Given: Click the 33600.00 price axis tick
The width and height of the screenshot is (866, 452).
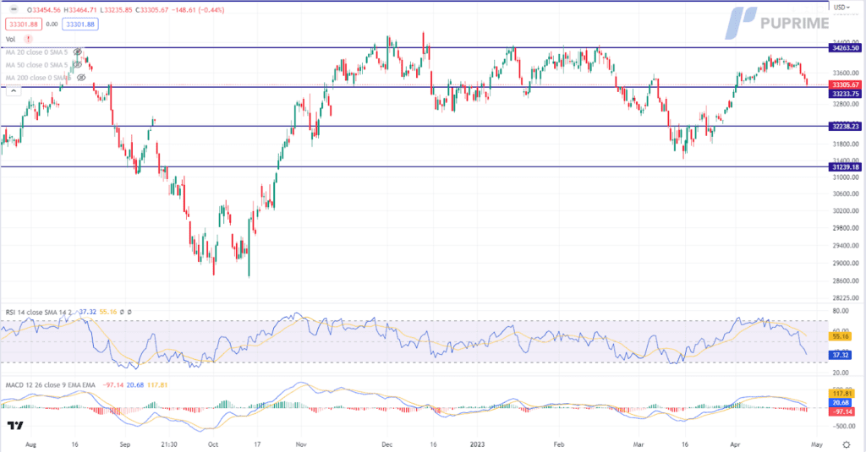Looking at the screenshot, I should (846, 73).
